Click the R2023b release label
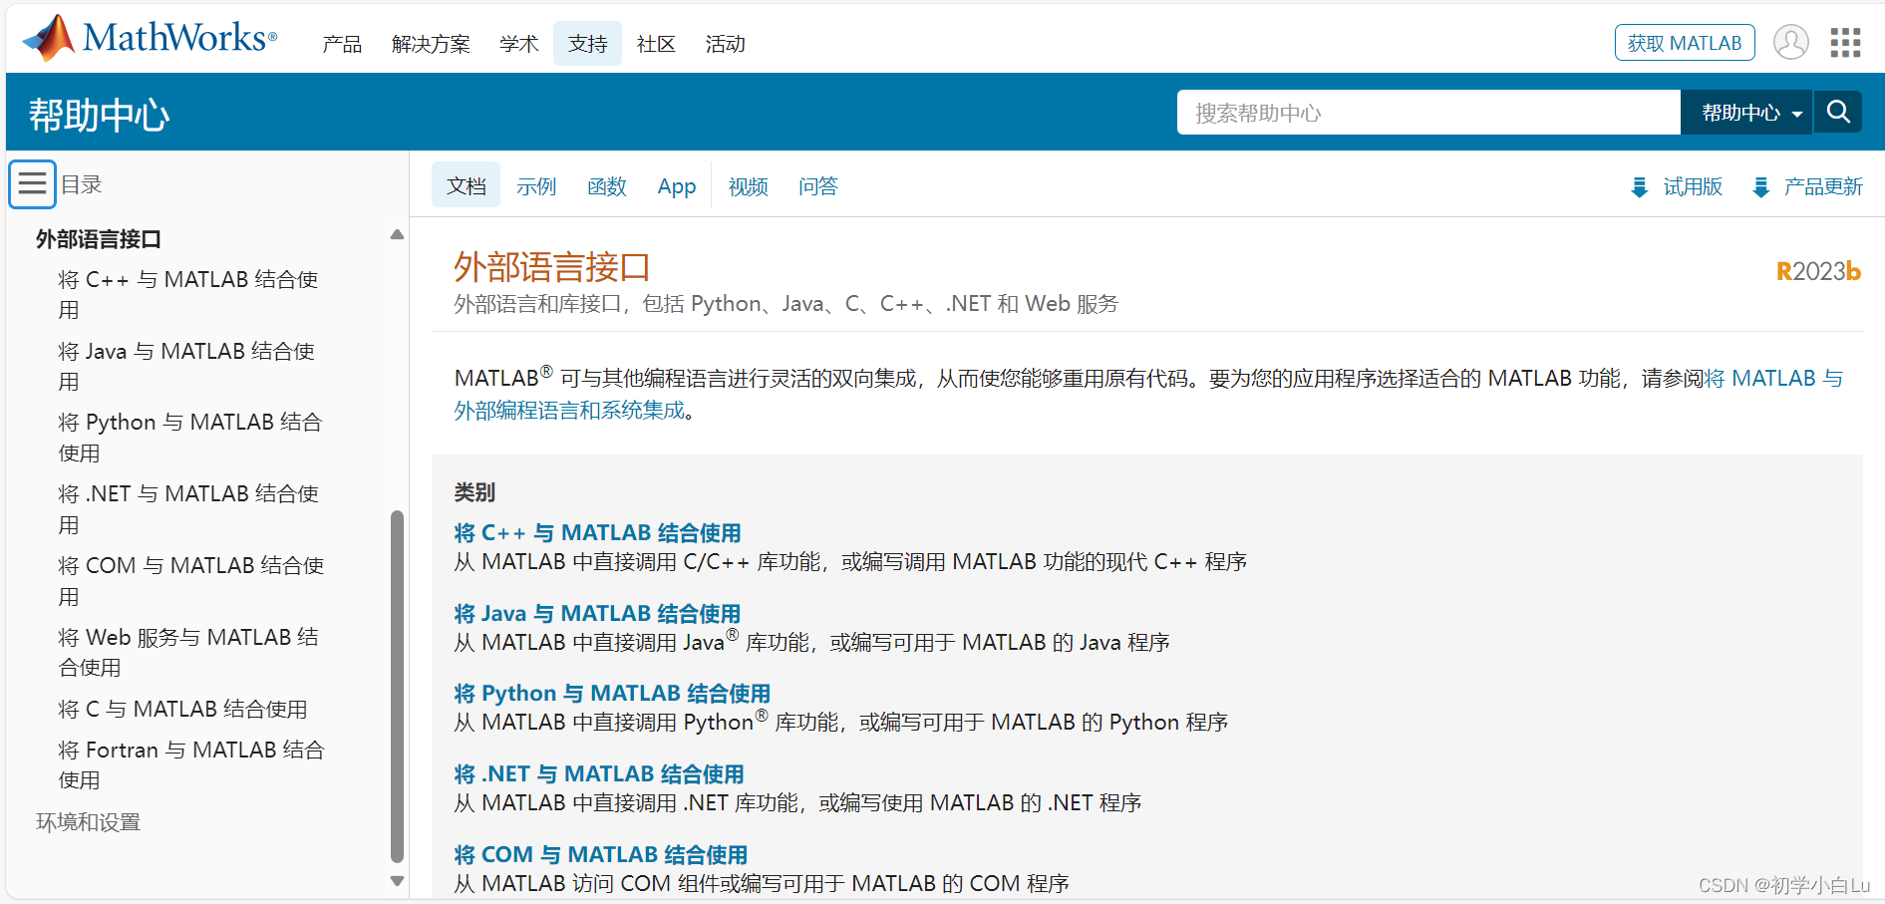1885x904 pixels. coord(1818,271)
